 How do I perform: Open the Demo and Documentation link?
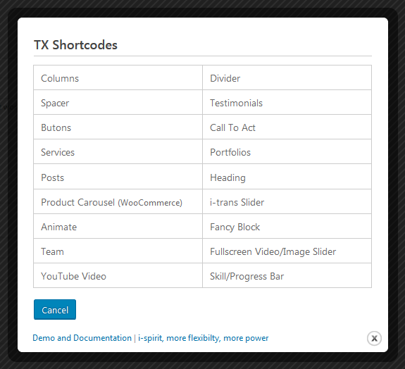[82, 338]
